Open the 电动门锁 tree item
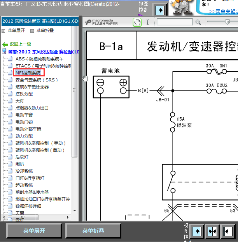The width and height of the screenshot is (238, 244). tap(24, 122)
